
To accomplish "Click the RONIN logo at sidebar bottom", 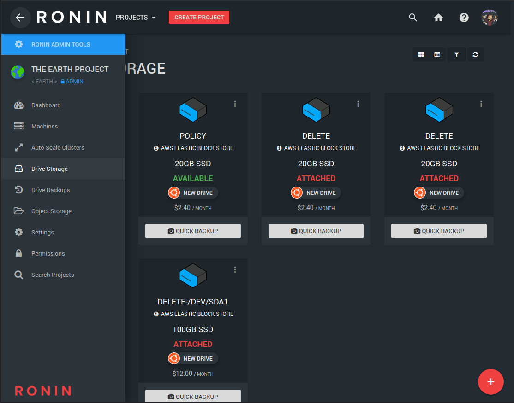I will click(43, 391).
